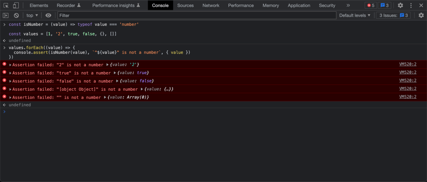Open the customize DevTools three-dot menu
This screenshot has width=427, height=182.
(411, 5)
